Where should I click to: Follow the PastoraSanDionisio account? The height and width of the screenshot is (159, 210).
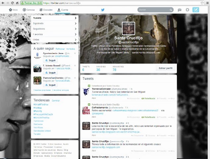51,85
